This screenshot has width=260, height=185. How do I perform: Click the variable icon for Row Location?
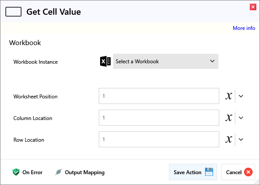pyautogui.click(x=229, y=140)
